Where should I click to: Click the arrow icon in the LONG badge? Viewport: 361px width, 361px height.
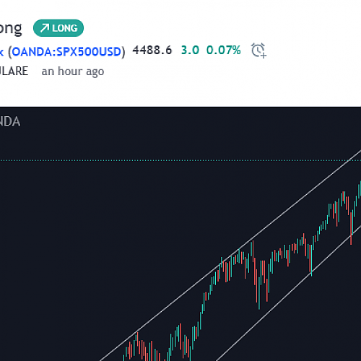44,28
